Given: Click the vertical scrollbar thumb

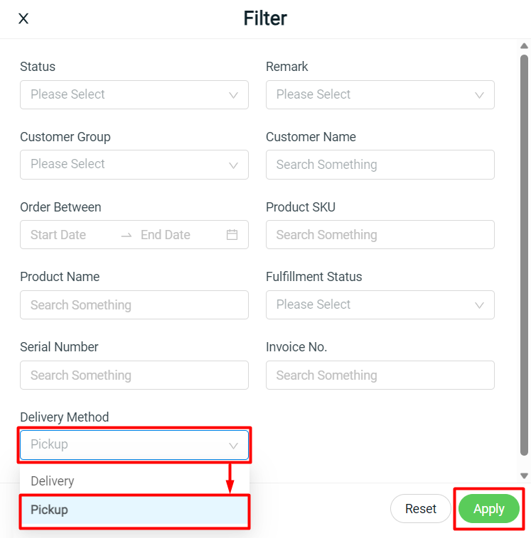Looking at the screenshot, I should pos(524,255).
